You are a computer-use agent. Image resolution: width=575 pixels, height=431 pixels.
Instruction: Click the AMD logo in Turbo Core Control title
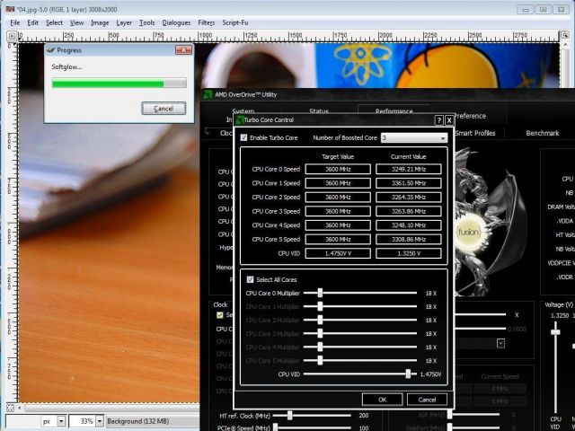[x=240, y=119]
